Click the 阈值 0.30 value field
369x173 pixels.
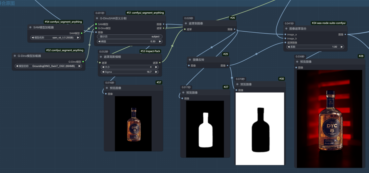130,42
